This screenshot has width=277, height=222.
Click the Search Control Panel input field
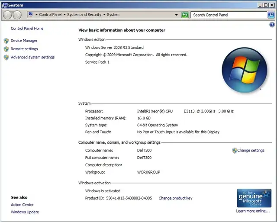229,15
